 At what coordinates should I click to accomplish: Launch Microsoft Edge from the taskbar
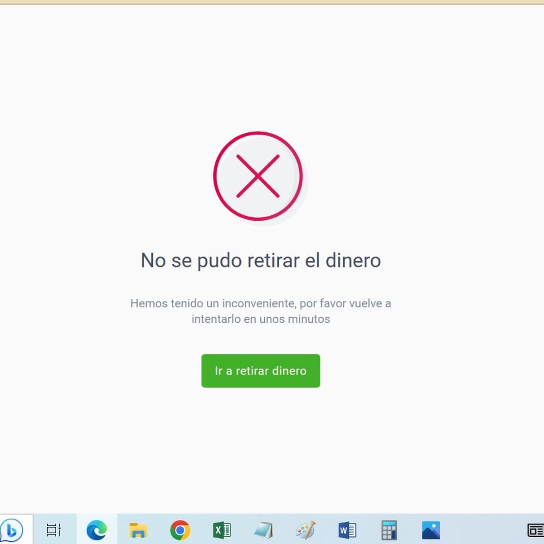pyautogui.click(x=97, y=529)
